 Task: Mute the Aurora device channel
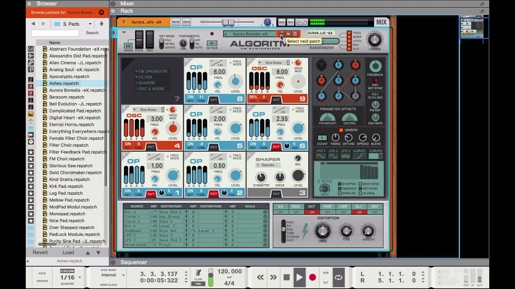coord(176,22)
